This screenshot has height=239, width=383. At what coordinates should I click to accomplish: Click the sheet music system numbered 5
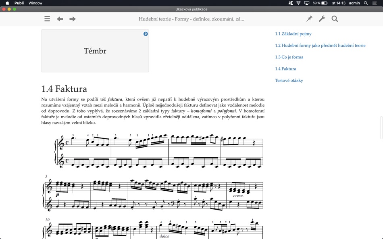click(153, 193)
